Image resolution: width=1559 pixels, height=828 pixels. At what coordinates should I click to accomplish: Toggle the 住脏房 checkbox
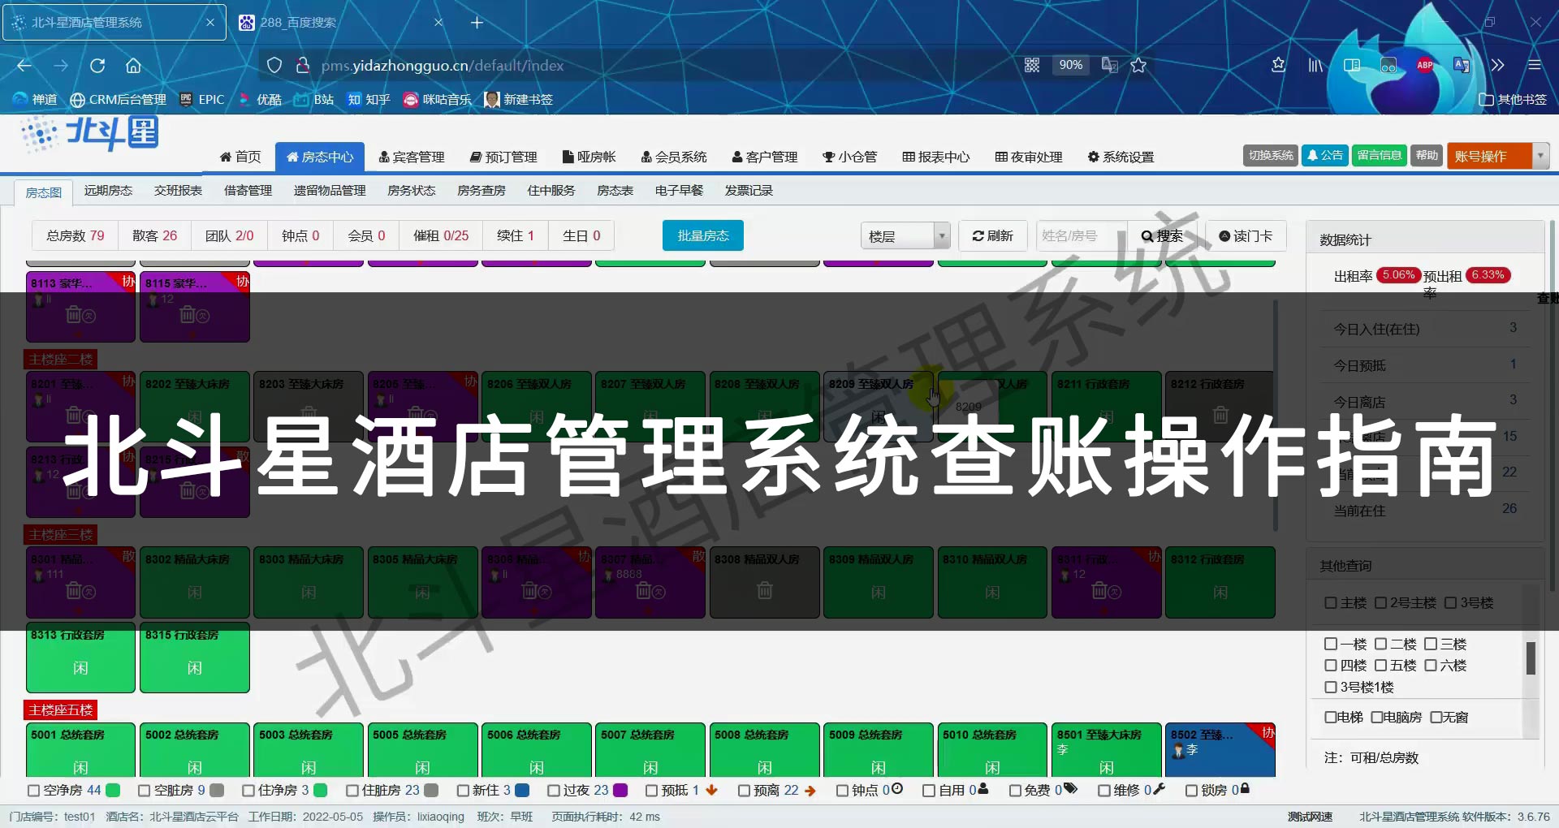[x=352, y=790]
